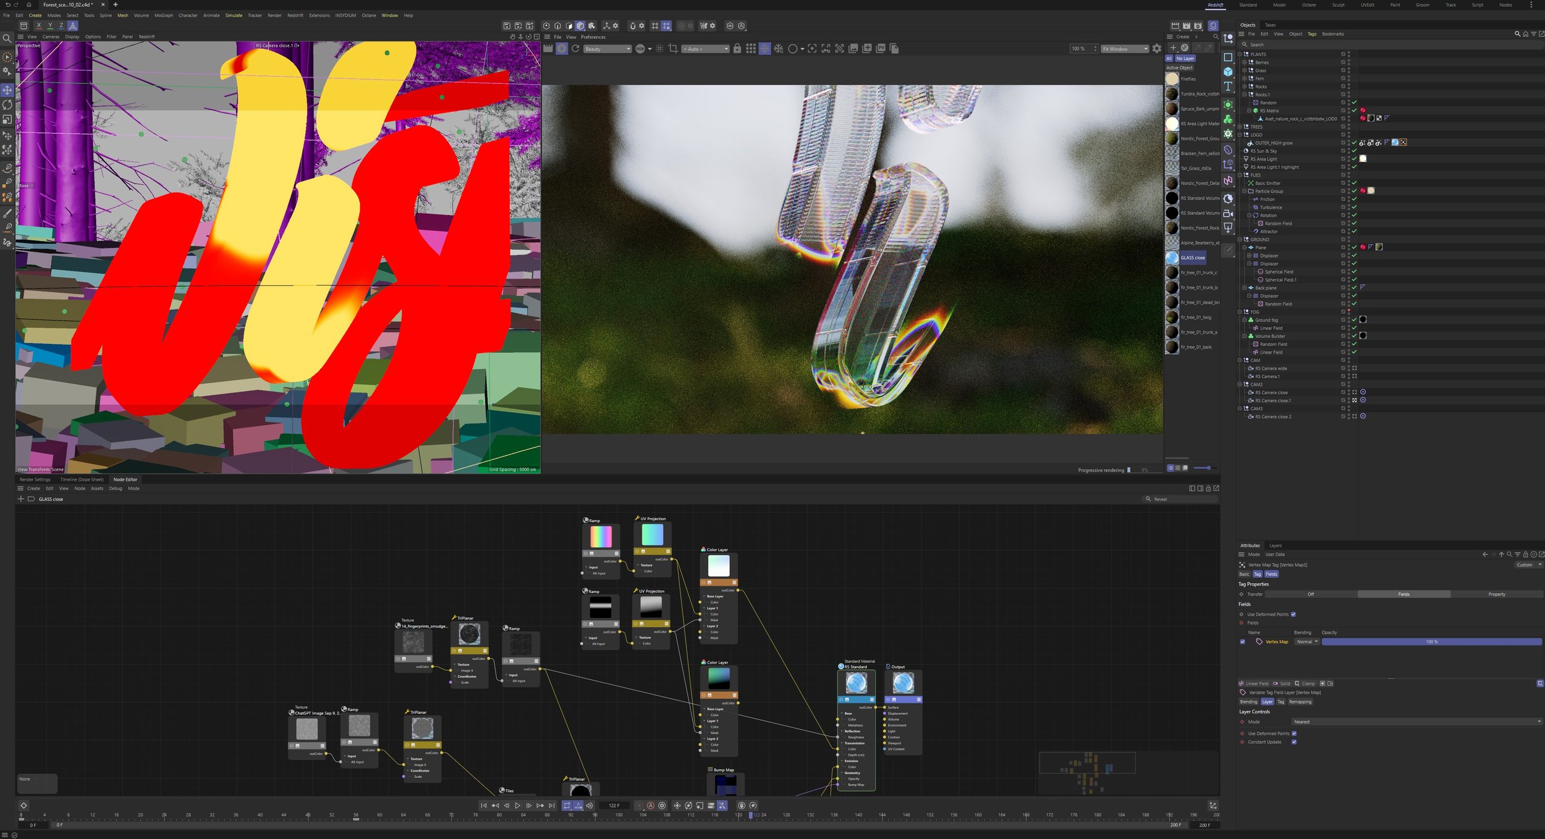Set Transfer option to Property

[1497, 594]
